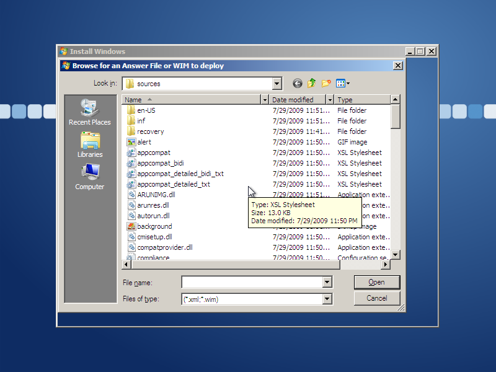Expand the Look in sources dropdown
Viewport: 496px width, 372px height.
tap(277, 84)
